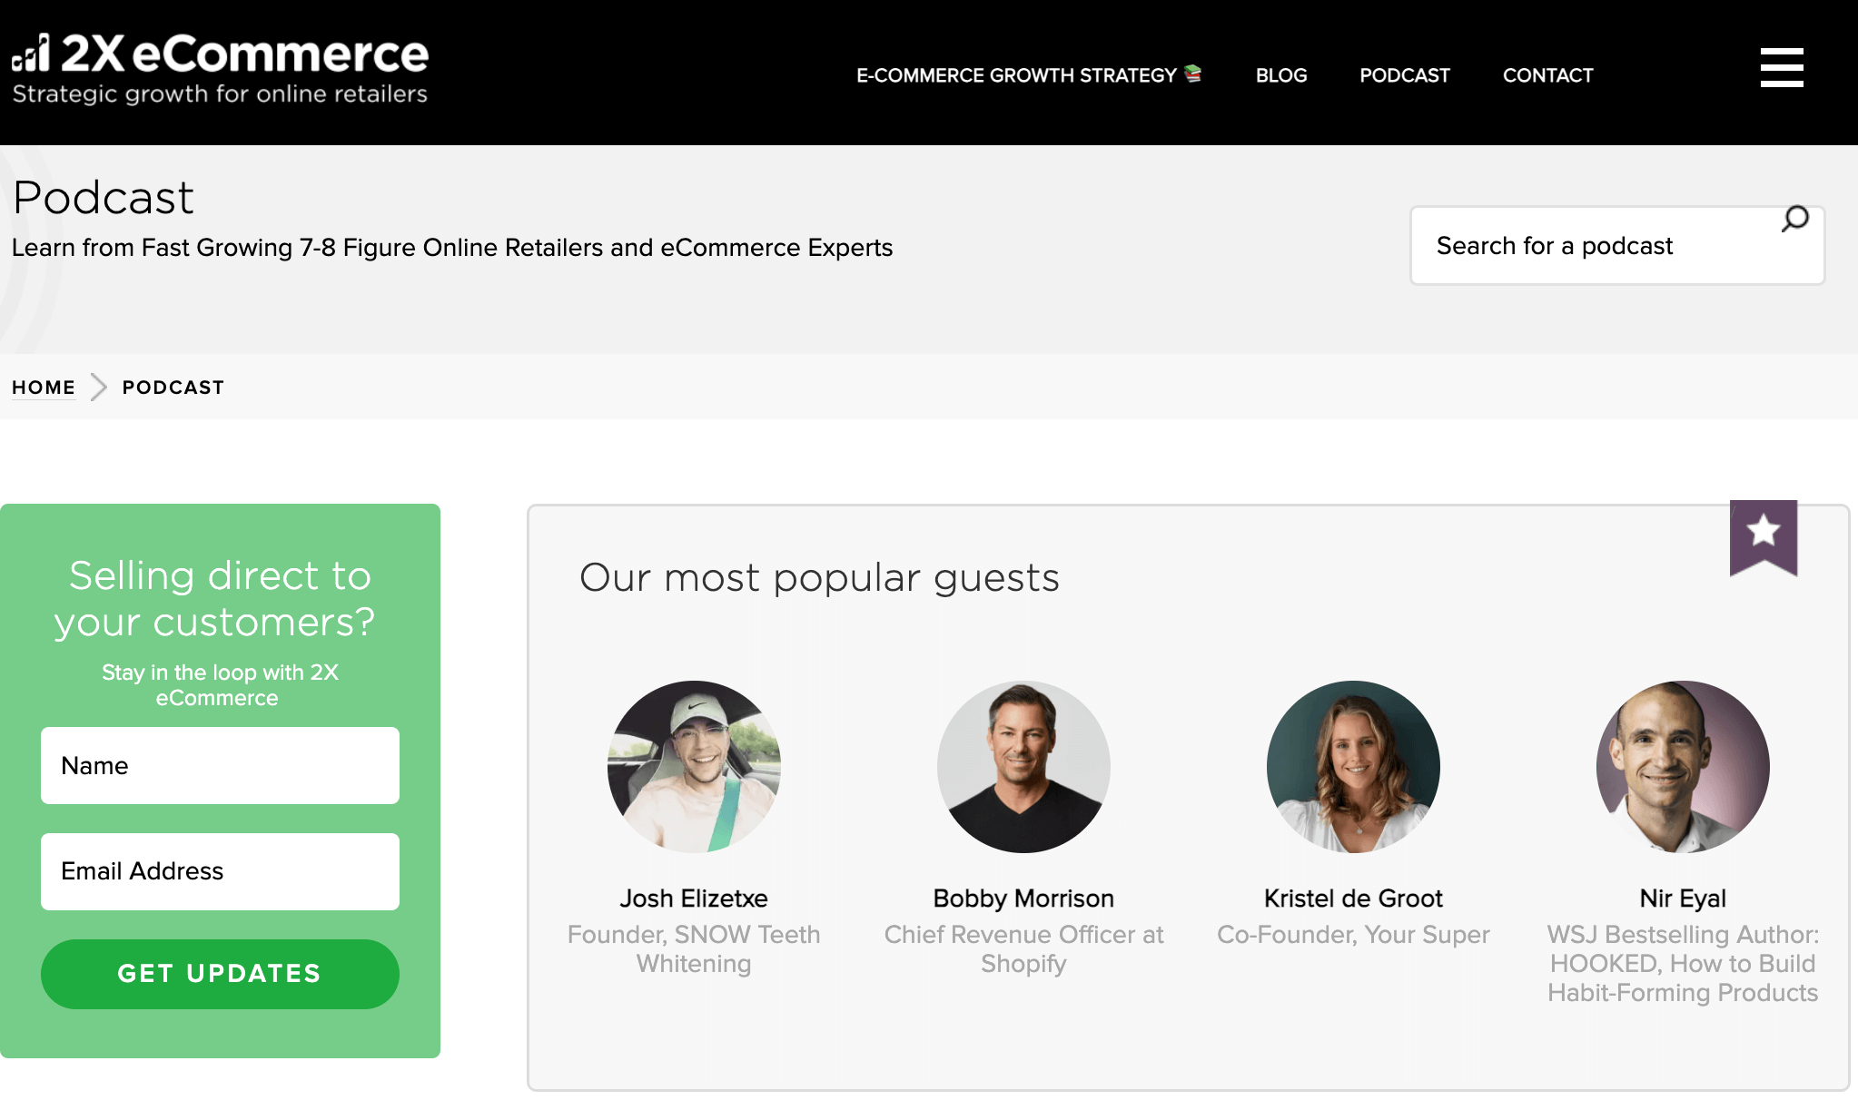Click the search magnifier icon
Screen dimensions: 1858x1100
[1794, 220]
